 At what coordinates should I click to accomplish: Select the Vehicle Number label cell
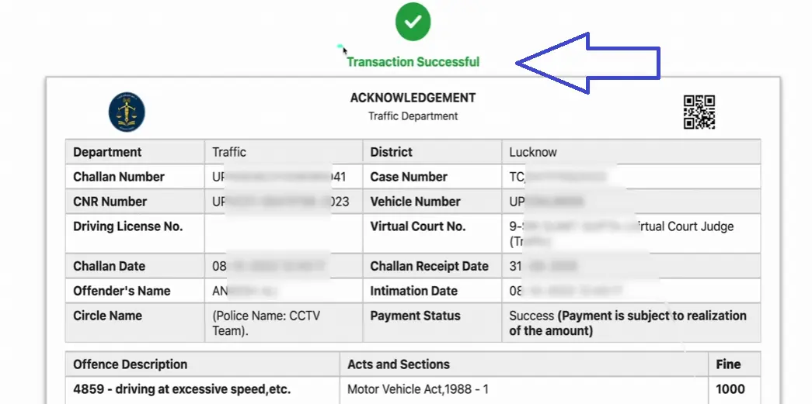point(415,202)
